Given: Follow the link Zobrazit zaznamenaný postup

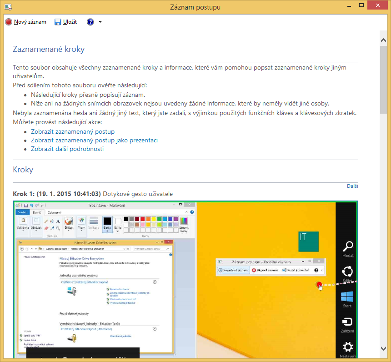Looking at the screenshot, I should pyautogui.click(x=73, y=131).
